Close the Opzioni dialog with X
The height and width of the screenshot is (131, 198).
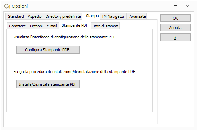tap(187, 6)
